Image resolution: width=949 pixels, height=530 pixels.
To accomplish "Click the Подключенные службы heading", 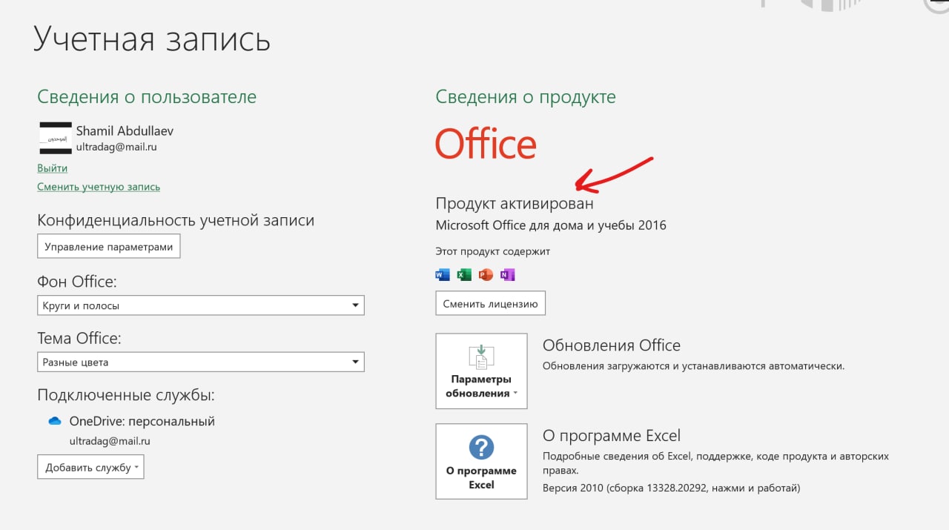I will (x=126, y=395).
